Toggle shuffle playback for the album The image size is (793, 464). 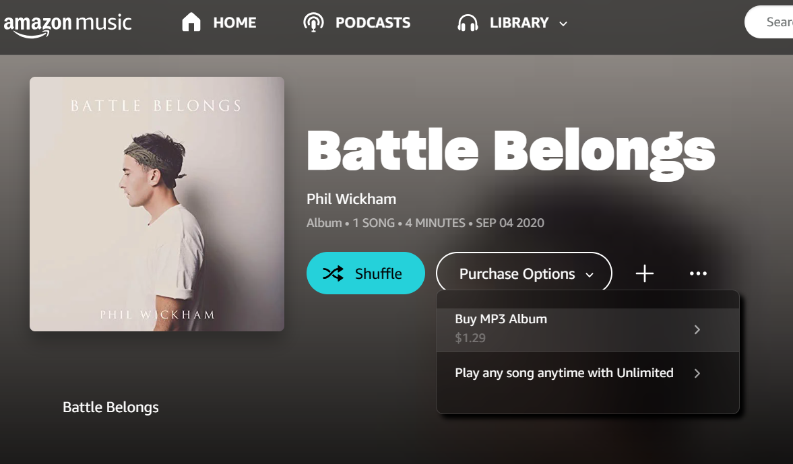tap(366, 273)
